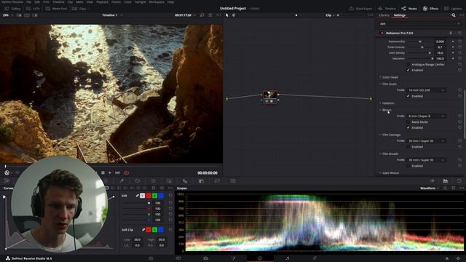Open the Info palette icon

click(459, 180)
